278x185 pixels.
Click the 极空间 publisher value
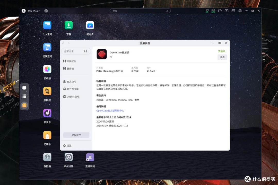[135, 71]
